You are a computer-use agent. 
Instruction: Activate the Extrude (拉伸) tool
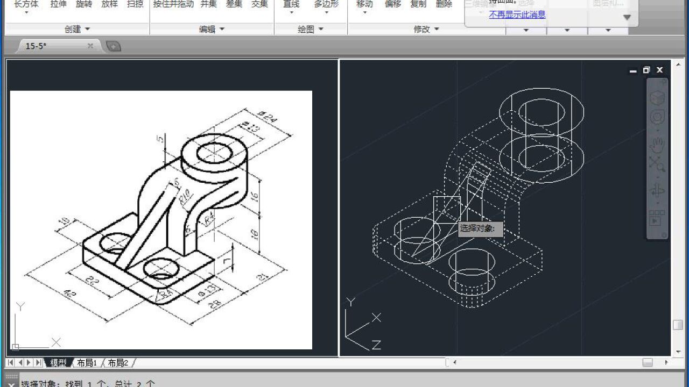58,4
